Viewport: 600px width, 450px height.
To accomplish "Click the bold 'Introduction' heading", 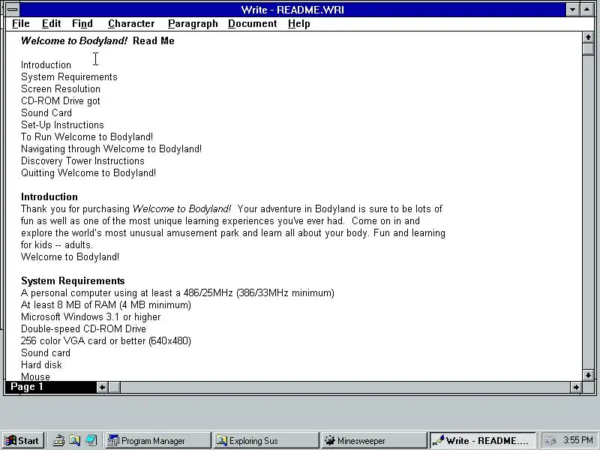I will (x=49, y=197).
